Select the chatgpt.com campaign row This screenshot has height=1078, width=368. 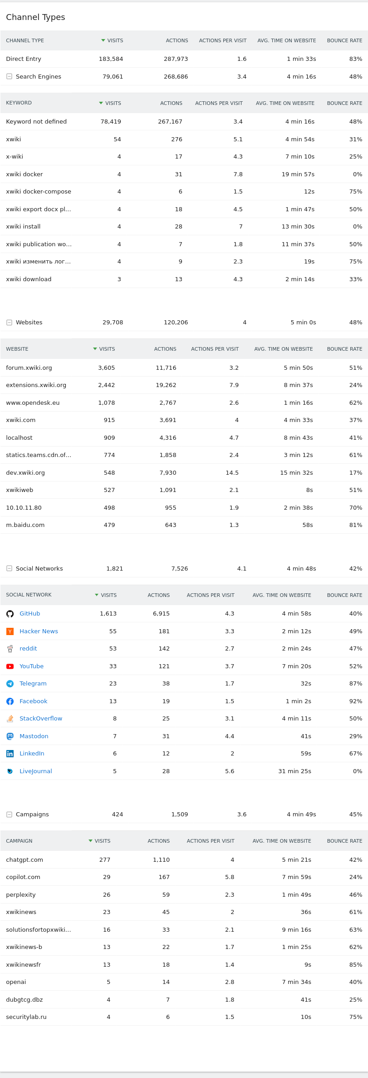[x=25, y=860]
